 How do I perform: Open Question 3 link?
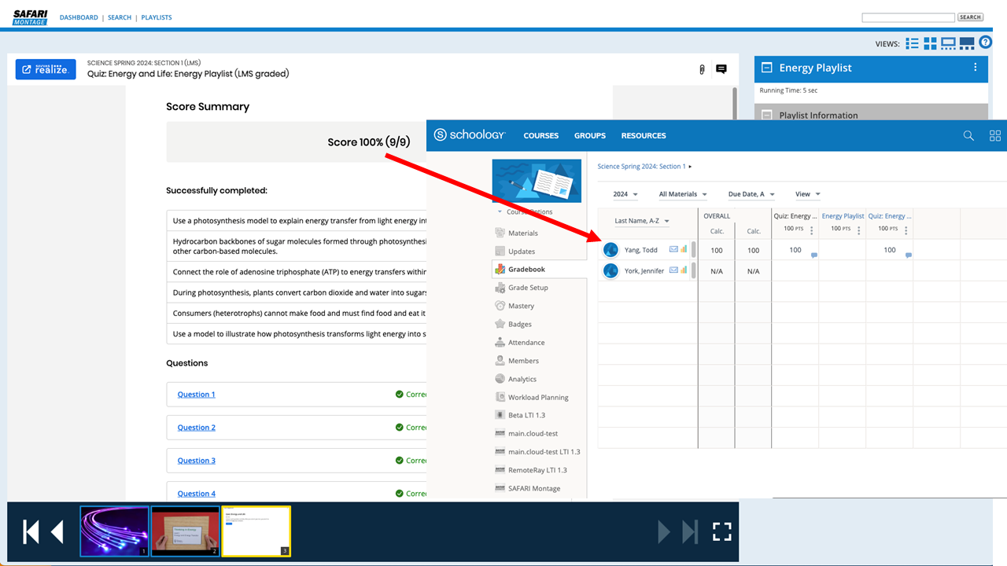pos(196,461)
